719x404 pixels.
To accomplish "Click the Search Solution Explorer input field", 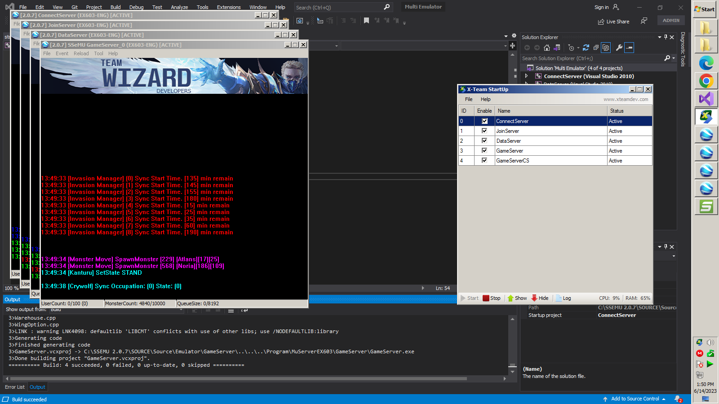I will pyautogui.click(x=592, y=58).
